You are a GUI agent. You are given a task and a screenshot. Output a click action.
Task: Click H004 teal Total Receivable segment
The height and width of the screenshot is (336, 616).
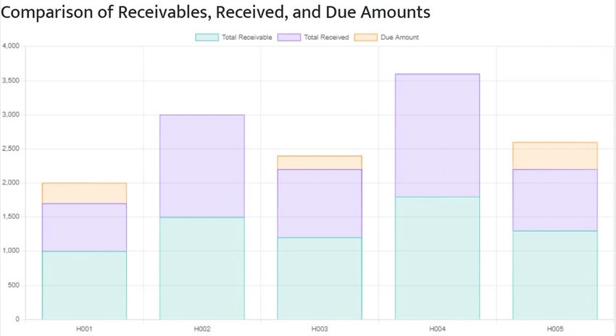[x=437, y=258]
